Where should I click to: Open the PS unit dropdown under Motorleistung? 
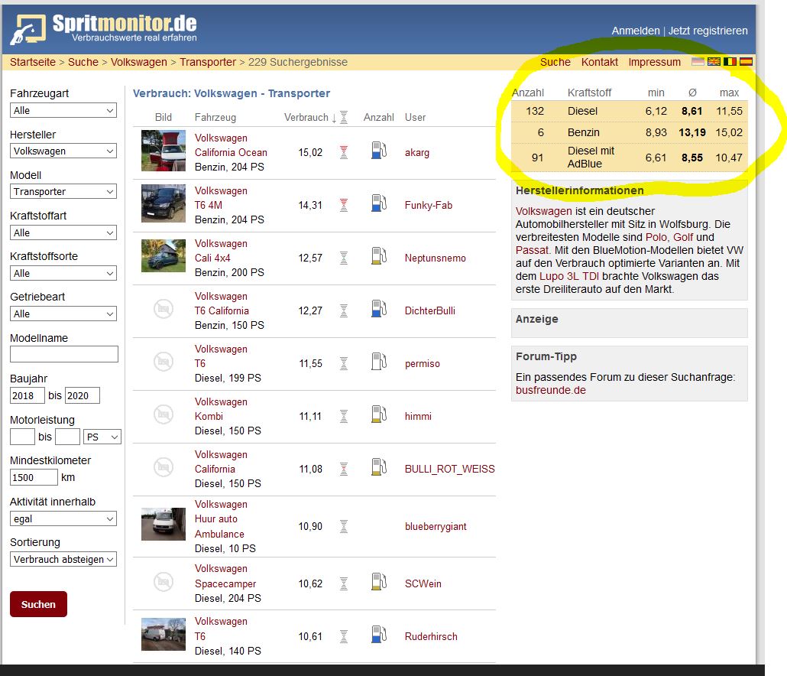click(102, 437)
